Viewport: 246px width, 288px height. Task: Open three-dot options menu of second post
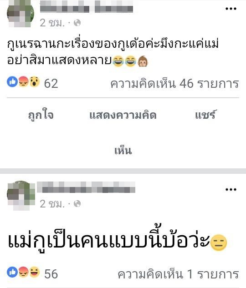(231, 189)
